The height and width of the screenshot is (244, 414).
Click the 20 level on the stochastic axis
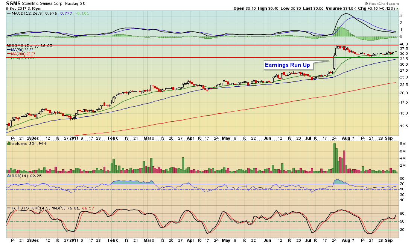coord(402,230)
